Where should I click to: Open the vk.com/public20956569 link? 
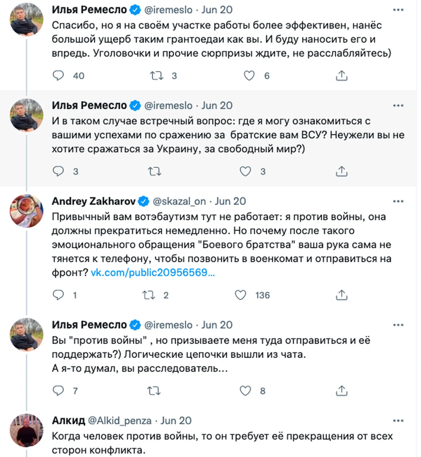[153, 273]
